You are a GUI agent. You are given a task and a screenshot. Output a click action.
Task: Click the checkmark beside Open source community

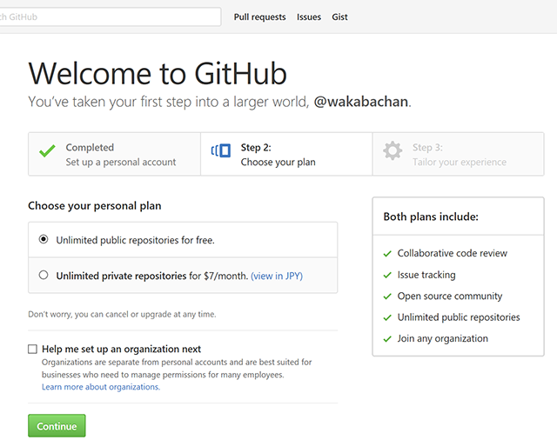[x=387, y=297]
